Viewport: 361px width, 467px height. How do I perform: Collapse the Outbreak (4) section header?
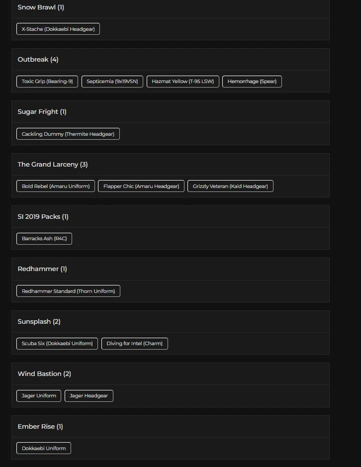(x=170, y=60)
